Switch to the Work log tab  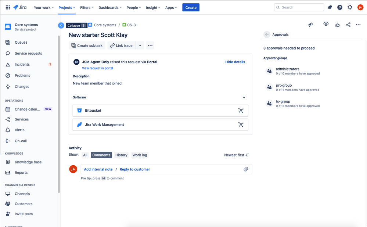pos(140,155)
